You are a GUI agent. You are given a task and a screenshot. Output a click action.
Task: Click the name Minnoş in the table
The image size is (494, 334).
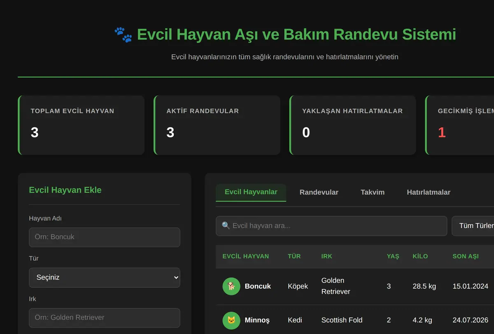point(257,320)
